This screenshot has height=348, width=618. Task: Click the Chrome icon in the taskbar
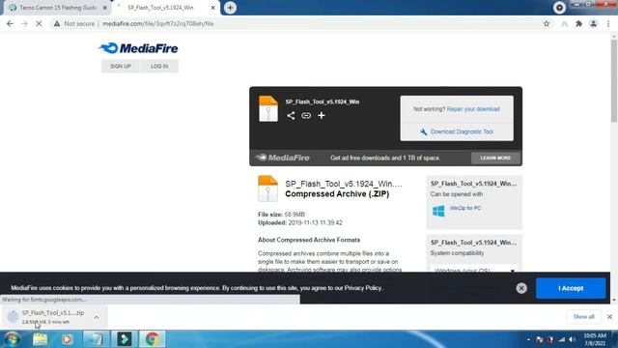point(153,339)
